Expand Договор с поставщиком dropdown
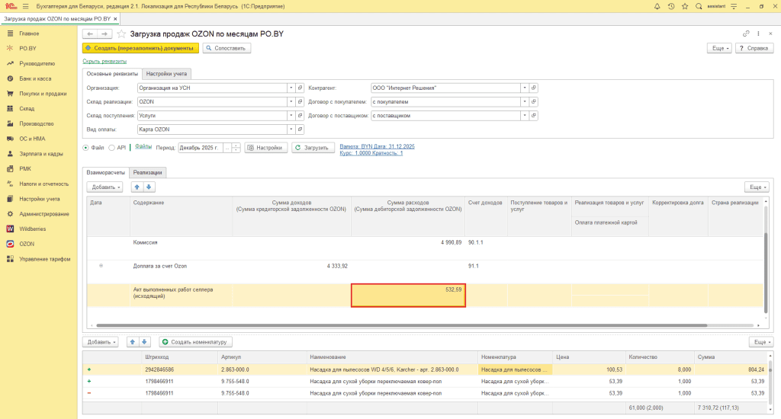The width and height of the screenshot is (781, 419). (525, 116)
